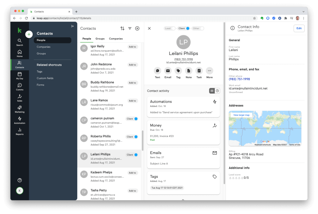Switch to the Companies tab
This screenshot has width=318, height=214.
(116, 39)
